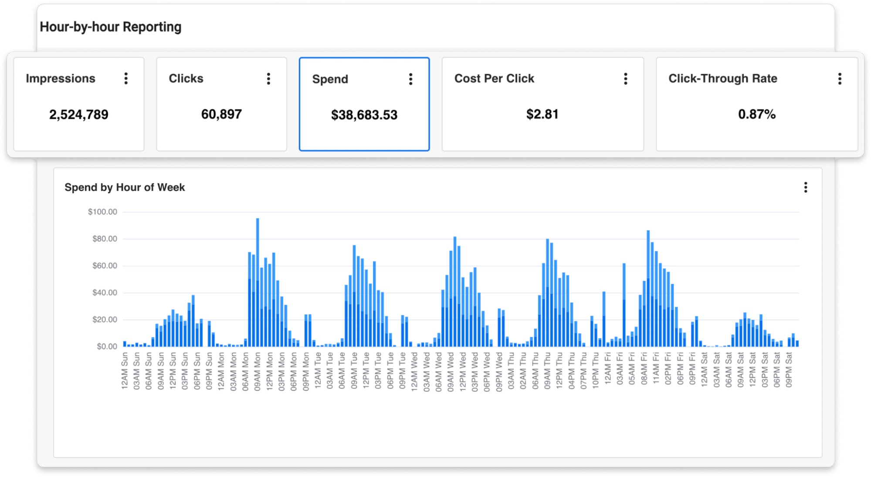Click the $2.81 cost per click value

pyautogui.click(x=542, y=114)
